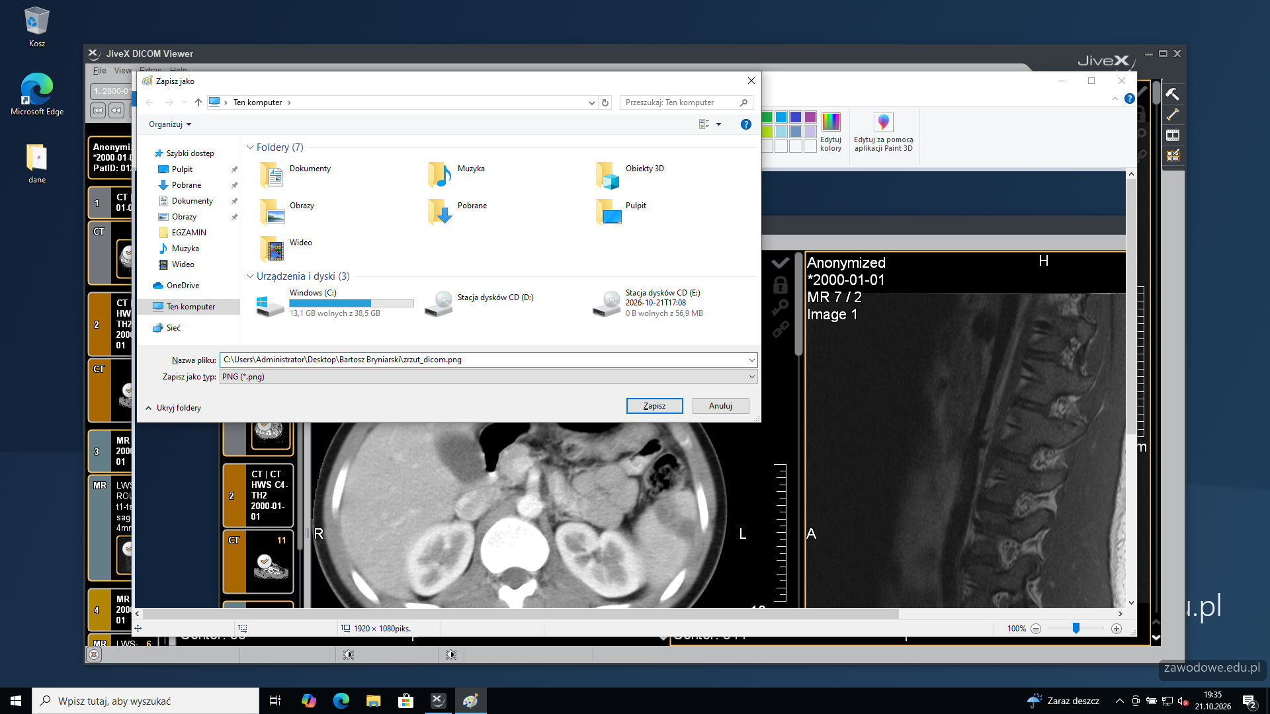Switch to Paint in the taskbar

click(x=470, y=701)
